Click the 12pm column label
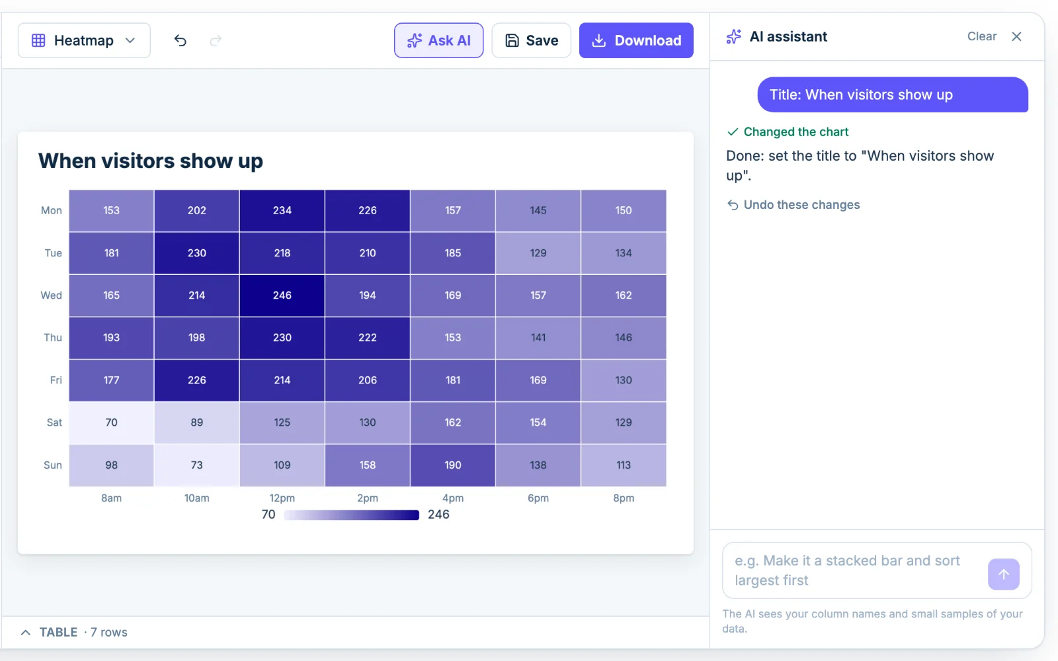 point(282,498)
